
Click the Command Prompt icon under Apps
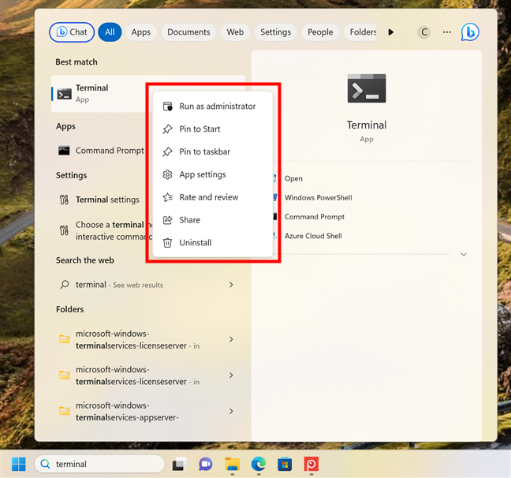64,151
